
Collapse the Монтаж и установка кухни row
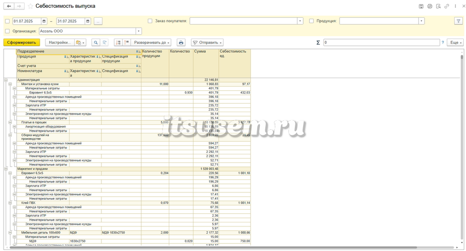tap(10, 84)
